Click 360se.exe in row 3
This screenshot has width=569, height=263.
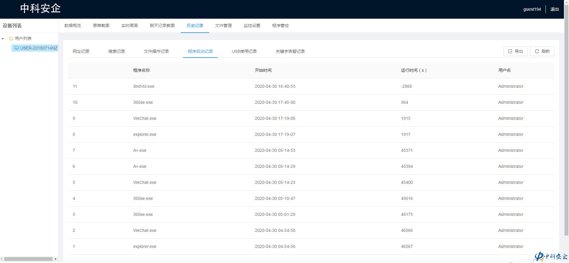pos(143,214)
